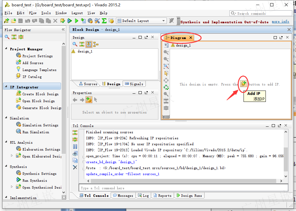Pause output in the Tcl Console

[75, 147]
